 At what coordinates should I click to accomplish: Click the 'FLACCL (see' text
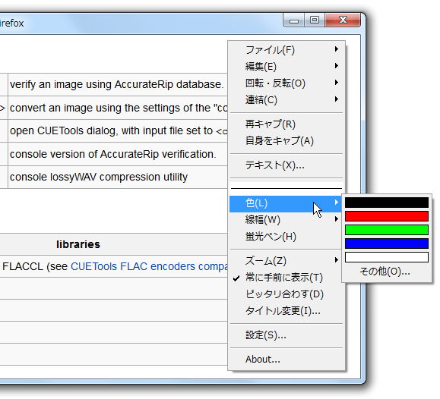tap(35, 266)
